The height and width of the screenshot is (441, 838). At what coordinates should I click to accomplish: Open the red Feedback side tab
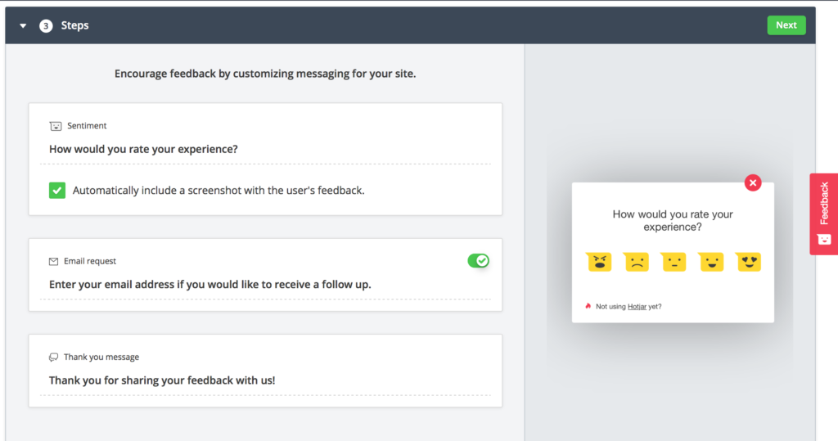823,214
